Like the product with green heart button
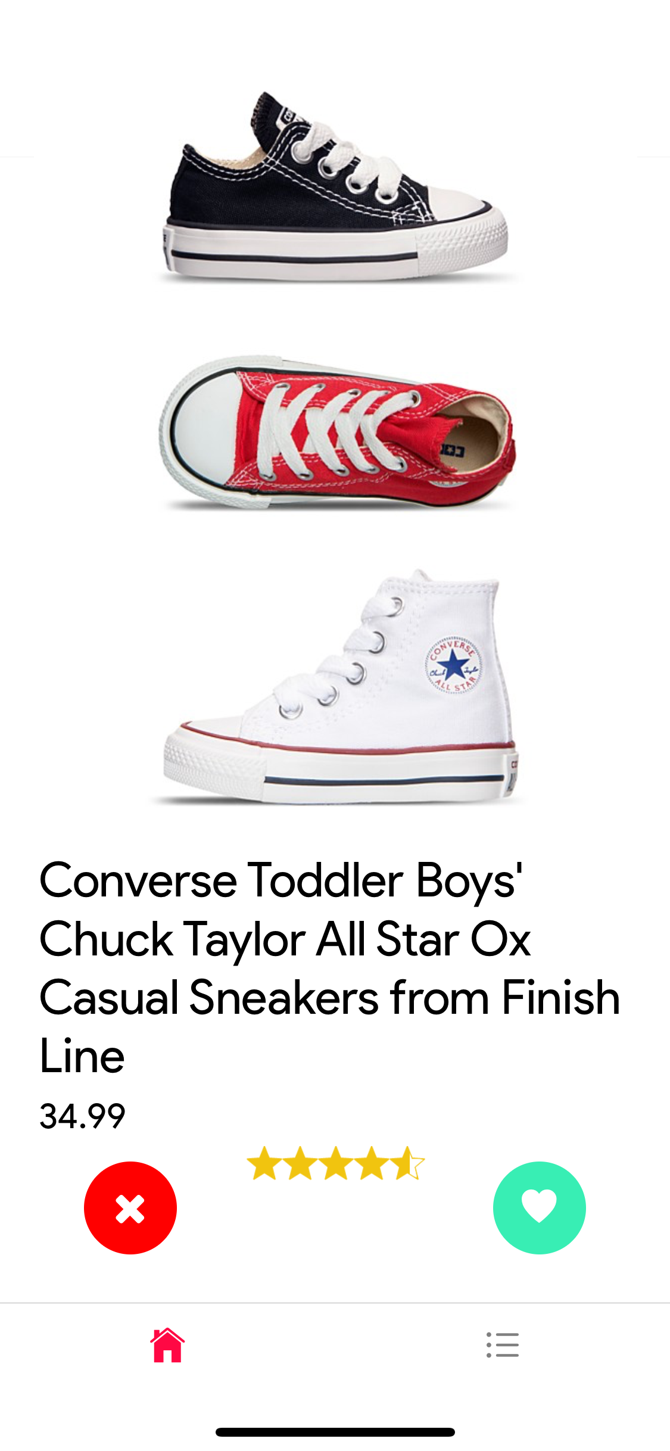Image resolution: width=670 pixels, height=1451 pixels. tap(539, 1207)
